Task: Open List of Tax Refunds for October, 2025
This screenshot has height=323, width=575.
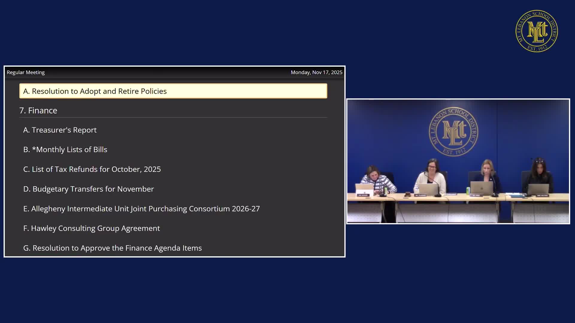Action: pos(92,169)
